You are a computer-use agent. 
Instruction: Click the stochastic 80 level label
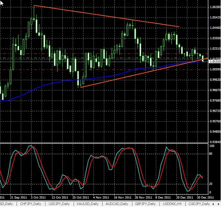211,154
